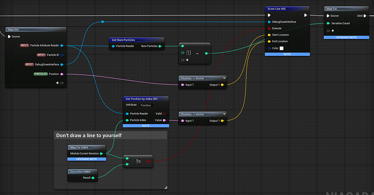Select the Execution Index node title

[x=80, y=171]
